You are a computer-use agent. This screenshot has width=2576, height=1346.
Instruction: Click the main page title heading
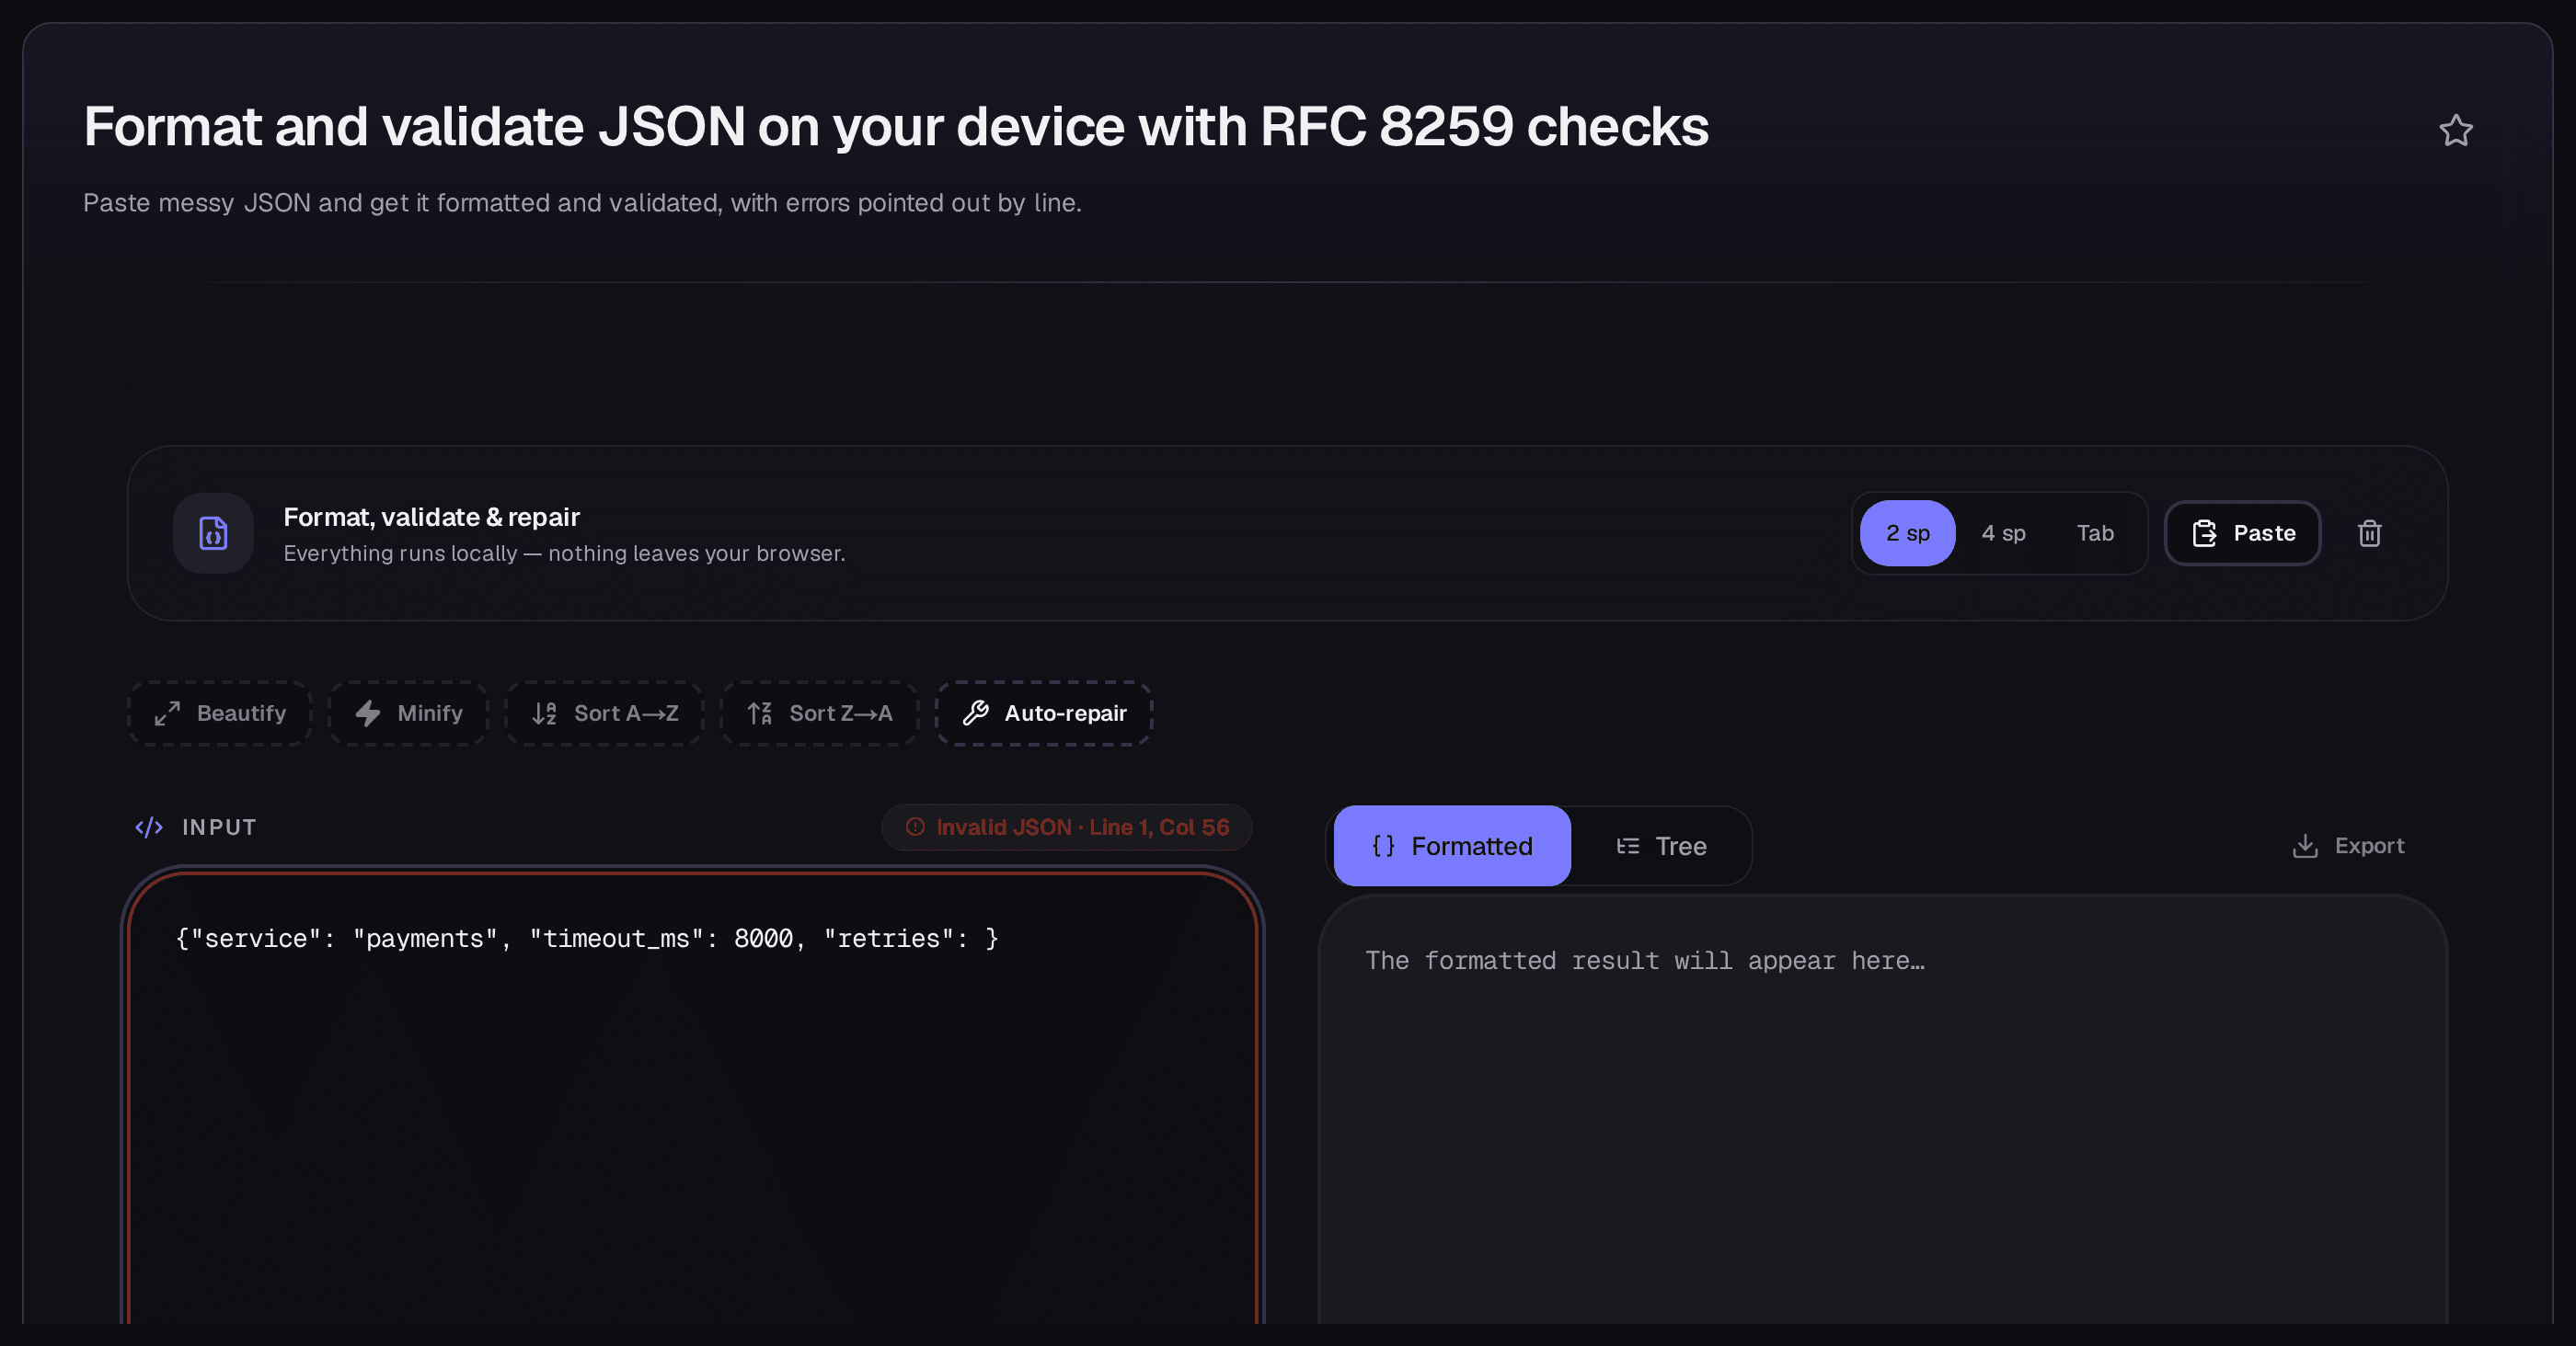pyautogui.click(x=896, y=127)
